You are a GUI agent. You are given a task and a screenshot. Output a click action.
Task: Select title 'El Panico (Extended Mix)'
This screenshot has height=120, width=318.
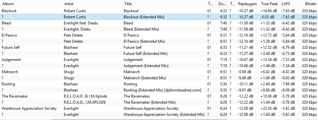point(144,41)
